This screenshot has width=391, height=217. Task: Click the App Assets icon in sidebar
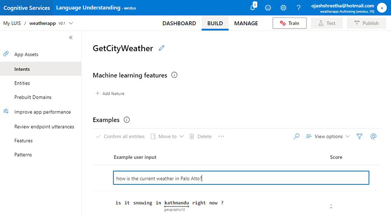click(x=6, y=54)
